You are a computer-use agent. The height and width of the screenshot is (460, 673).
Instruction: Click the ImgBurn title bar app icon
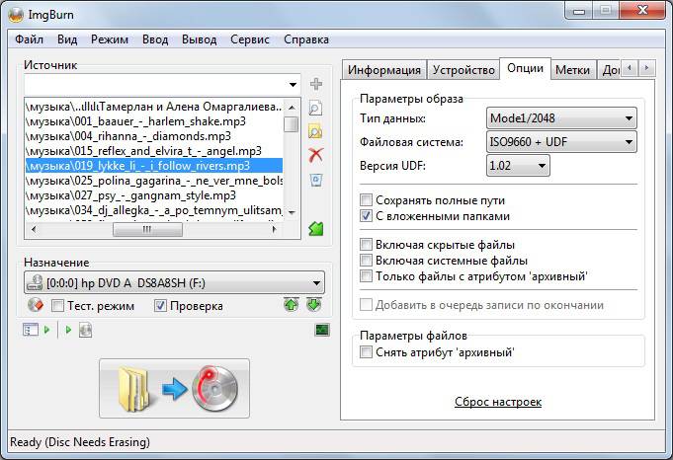(16, 15)
